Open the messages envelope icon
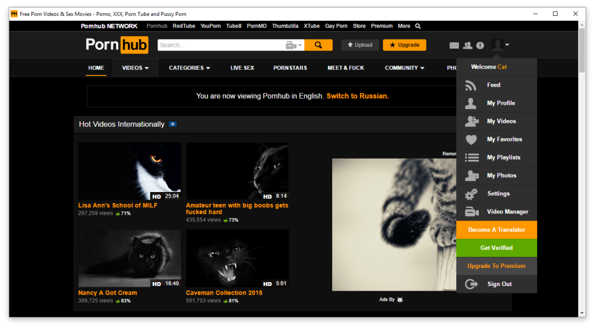The height and width of the screenshot is (328, 595). tap(454, 45)
